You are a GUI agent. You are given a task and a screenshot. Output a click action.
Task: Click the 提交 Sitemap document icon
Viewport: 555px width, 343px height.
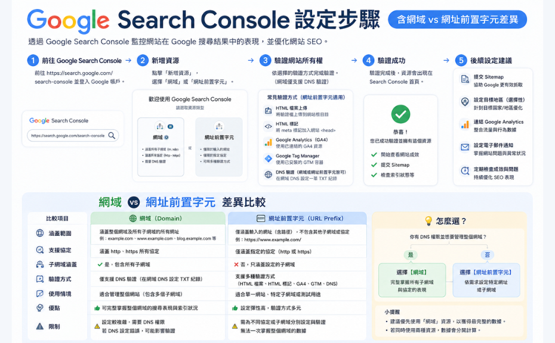coord(465,79)
